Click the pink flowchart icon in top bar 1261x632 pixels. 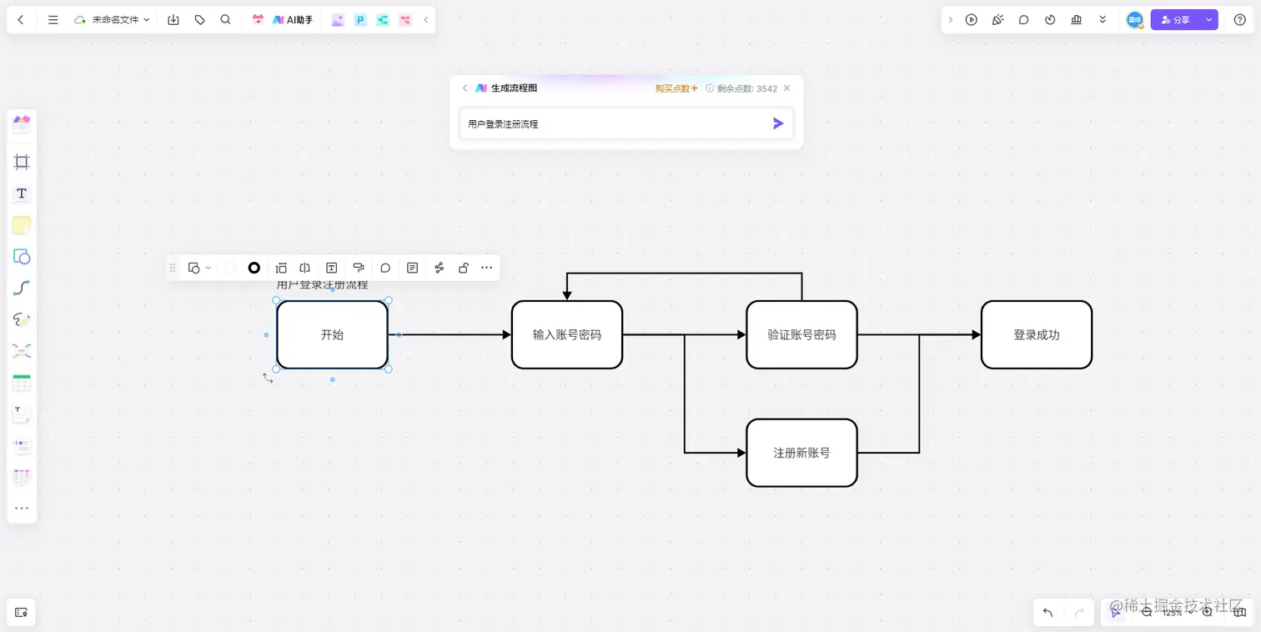click(x=405, y=20)
